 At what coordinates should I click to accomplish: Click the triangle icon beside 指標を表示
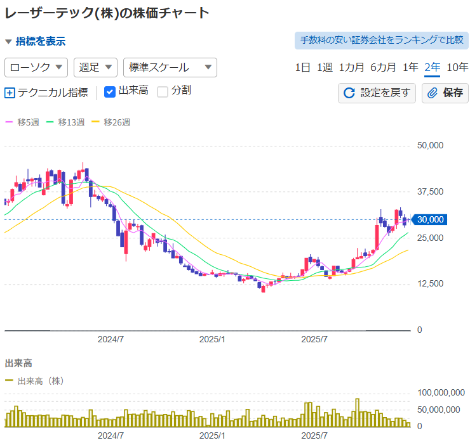point(8,42)
